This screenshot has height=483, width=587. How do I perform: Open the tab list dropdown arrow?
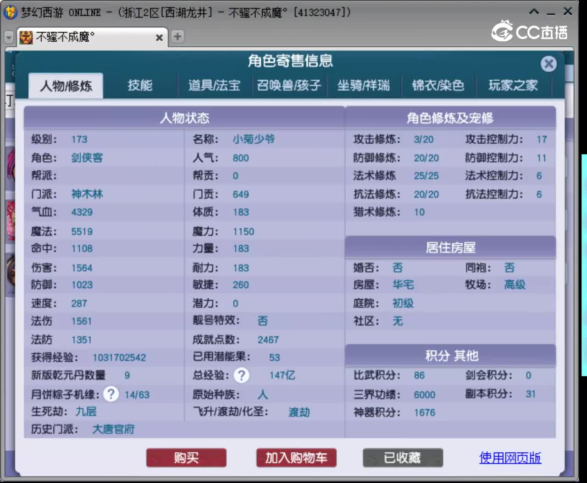click(9, 37)
